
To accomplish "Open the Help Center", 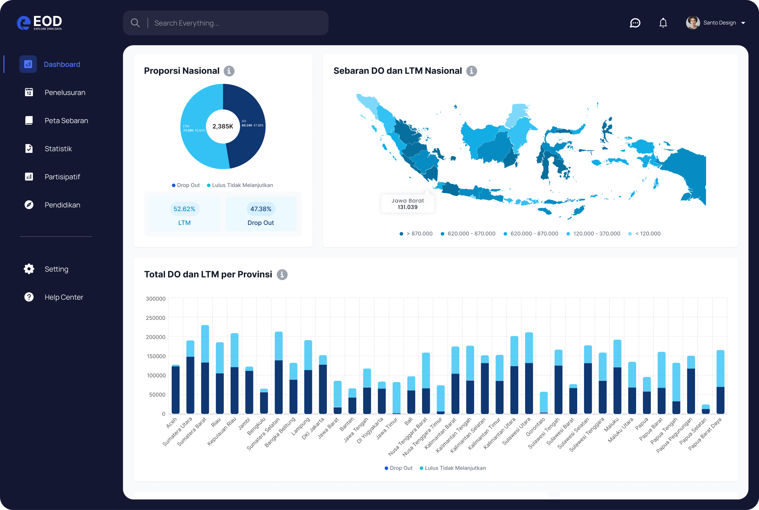I will click(29, 297).
